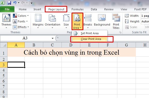
Task: Select column E header
Action: click(x=89, y=45)
